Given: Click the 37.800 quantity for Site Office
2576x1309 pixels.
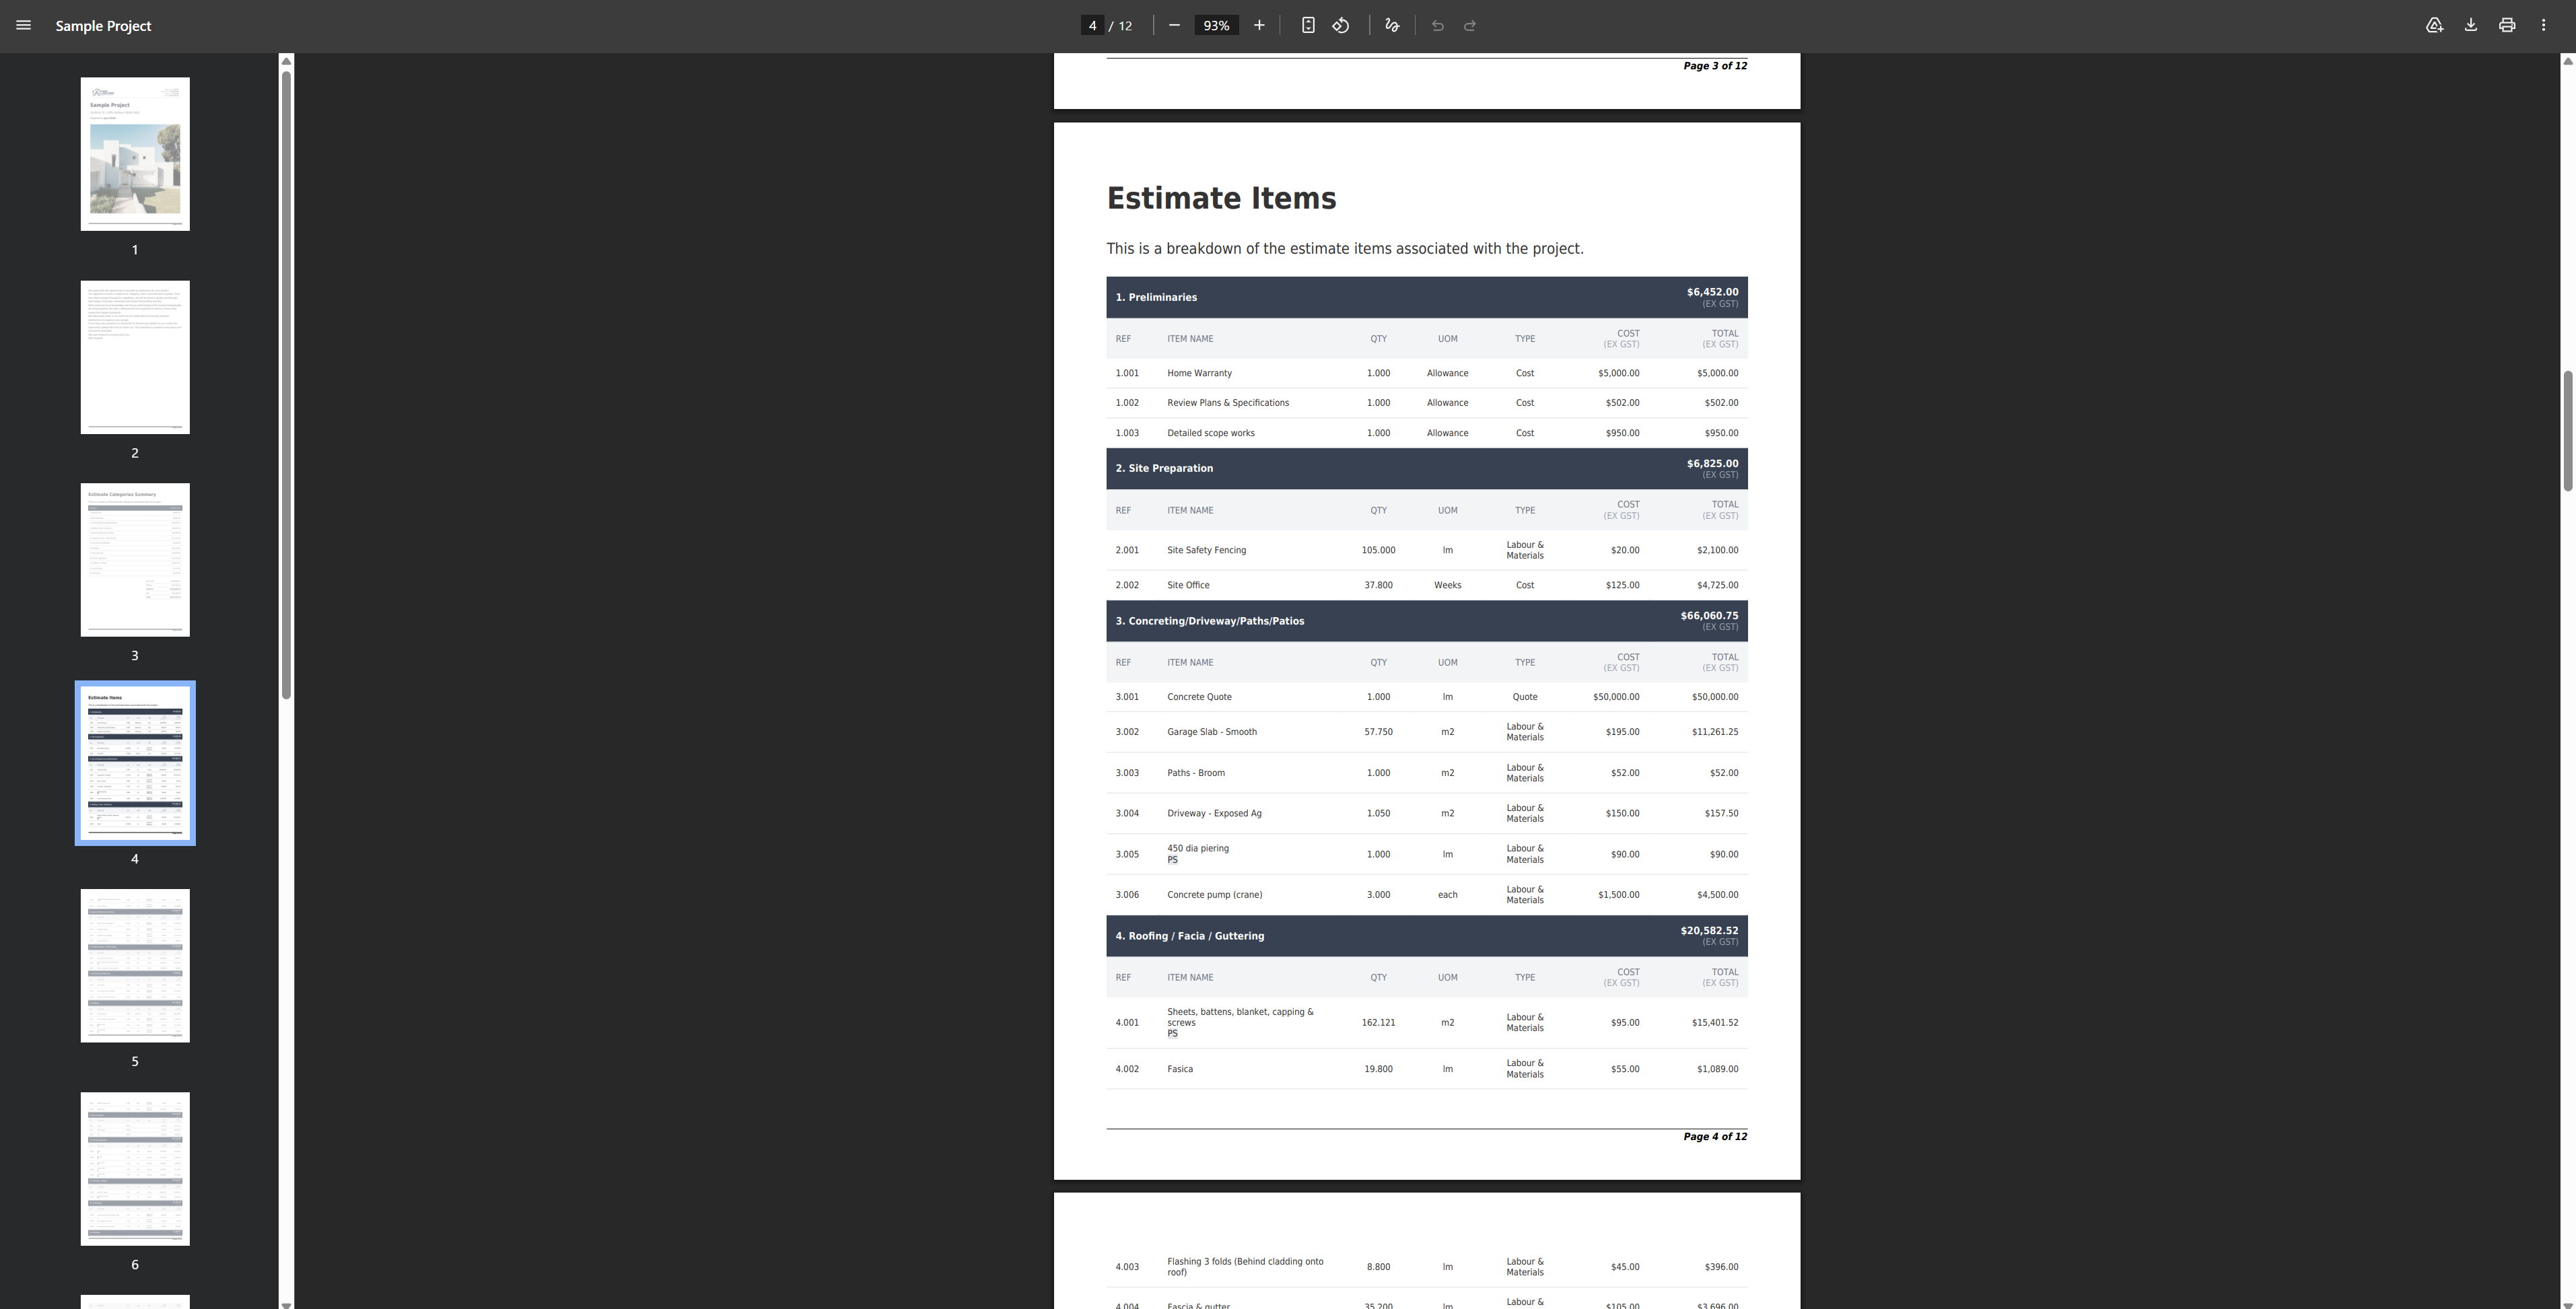Looking at the screenshot, I should (1378, 585).
